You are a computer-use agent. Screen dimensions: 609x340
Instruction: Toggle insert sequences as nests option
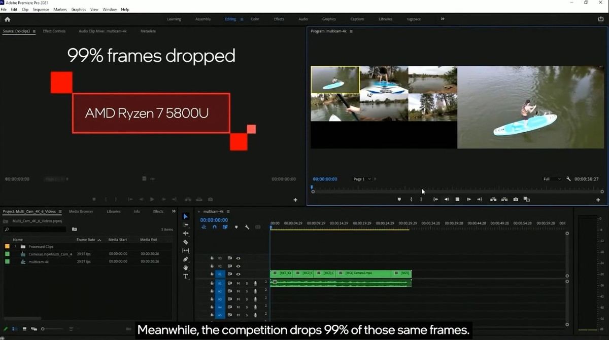(204, 227)
